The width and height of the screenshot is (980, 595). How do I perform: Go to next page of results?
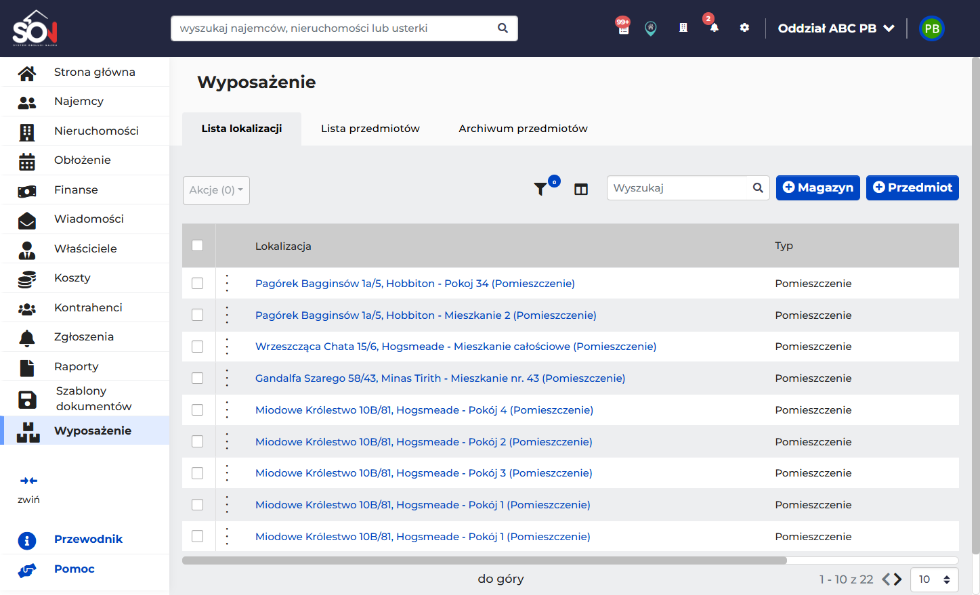point(897,579)
